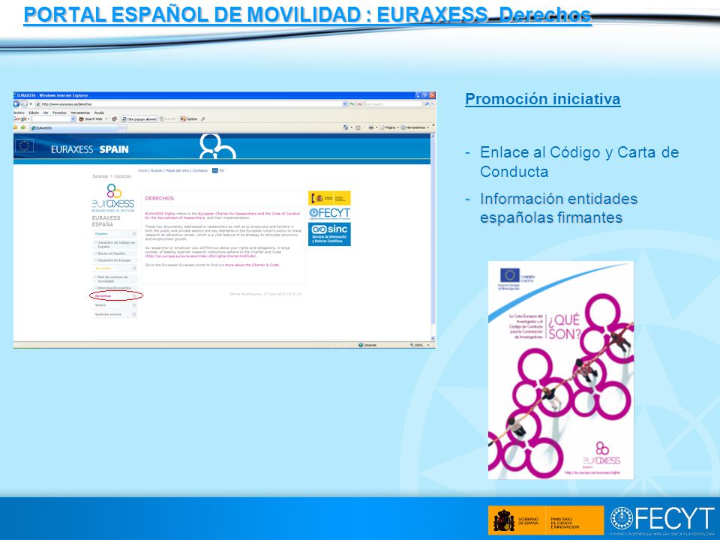Click the Contacto top link
The image size is (720, 540).
tap(200, 170)
